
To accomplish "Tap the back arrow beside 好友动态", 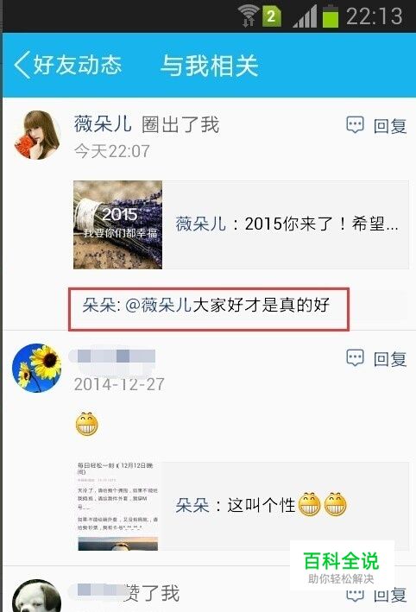I will click(22, 65).
